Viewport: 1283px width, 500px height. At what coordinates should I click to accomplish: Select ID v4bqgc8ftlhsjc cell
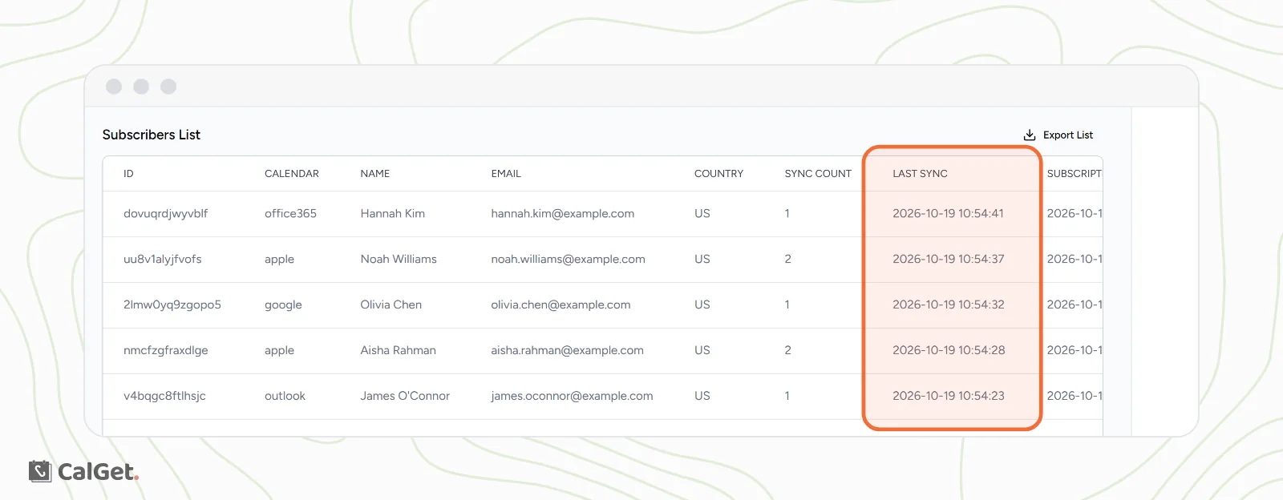(x=164, y=396)
